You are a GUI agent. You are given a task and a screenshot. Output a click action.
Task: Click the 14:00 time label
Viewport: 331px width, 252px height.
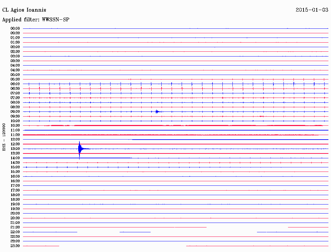click(x=15, y=158)
